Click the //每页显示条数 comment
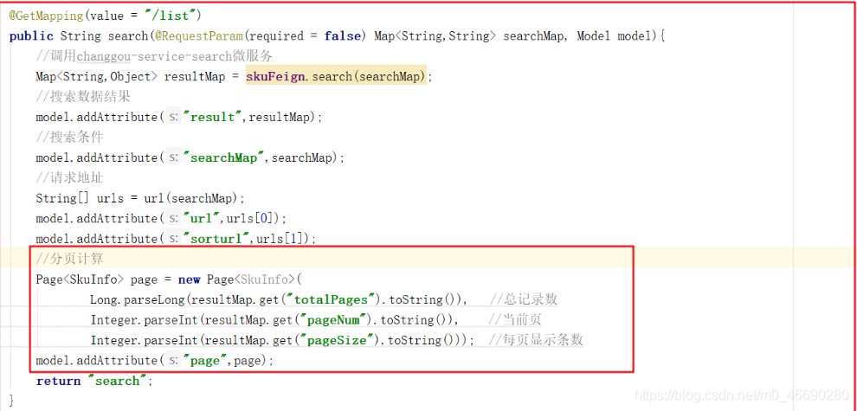Viewport: 857px width, 411px height. 536,340
